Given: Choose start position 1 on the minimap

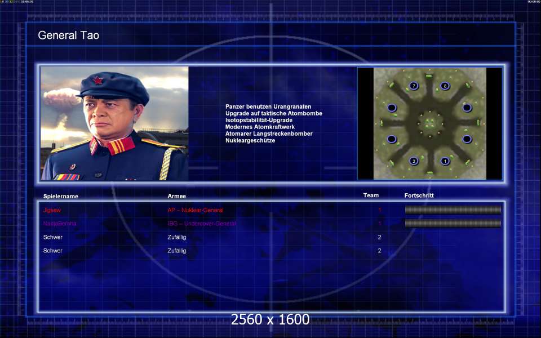Looking at the screenshot, I should click(445, 161).
